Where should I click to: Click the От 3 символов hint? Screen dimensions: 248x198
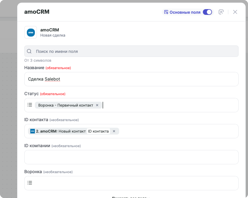pos(38,60)
